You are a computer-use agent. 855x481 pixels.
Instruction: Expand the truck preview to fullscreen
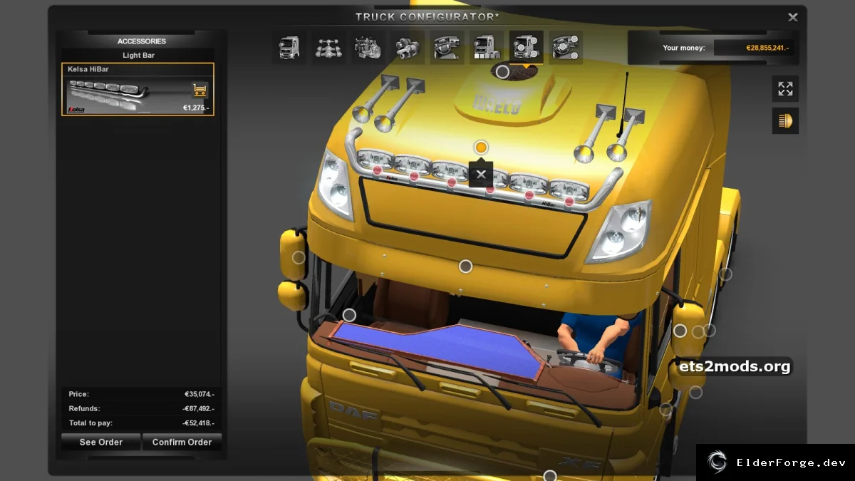785,88
